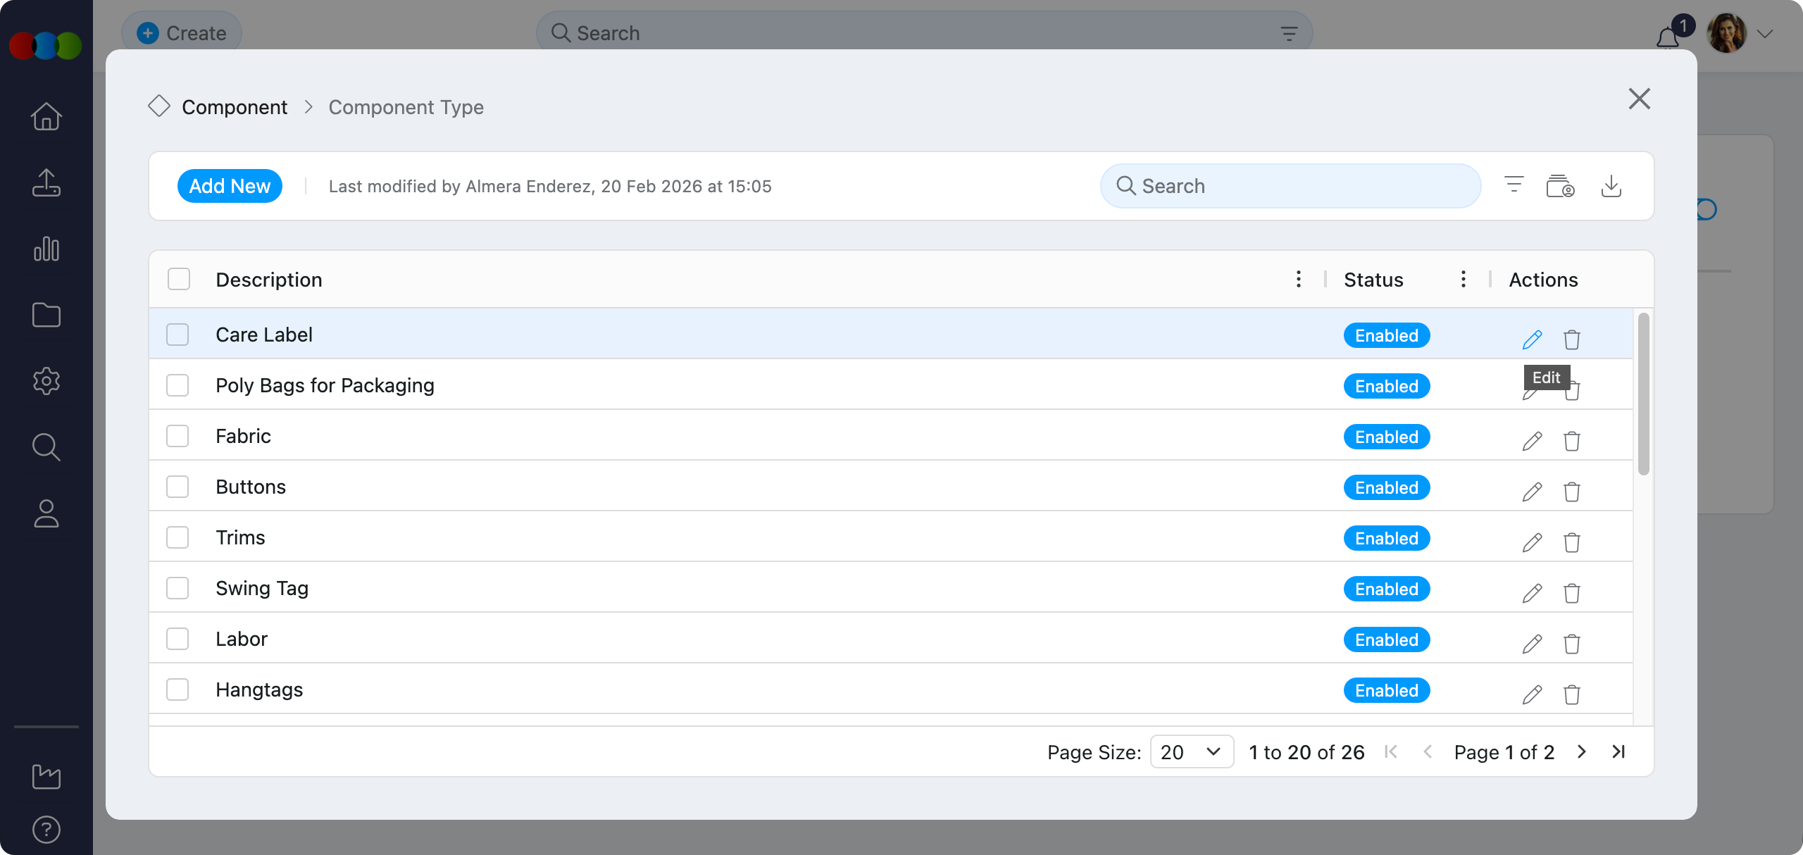Open the notifications bell
This screenshot has height=855, width=1803.
click(1667, 37)
